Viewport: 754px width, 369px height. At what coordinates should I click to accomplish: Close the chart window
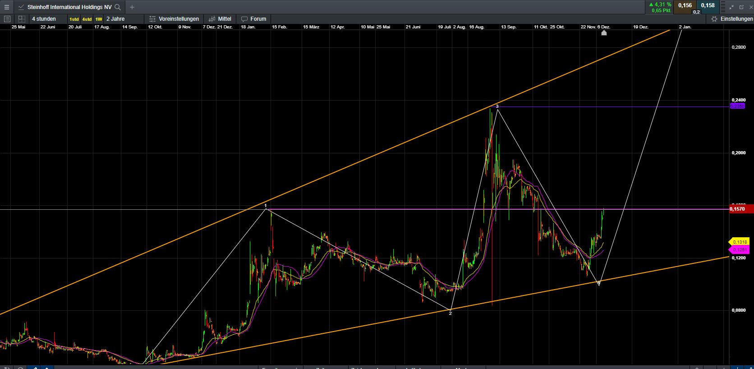(750, 7)
